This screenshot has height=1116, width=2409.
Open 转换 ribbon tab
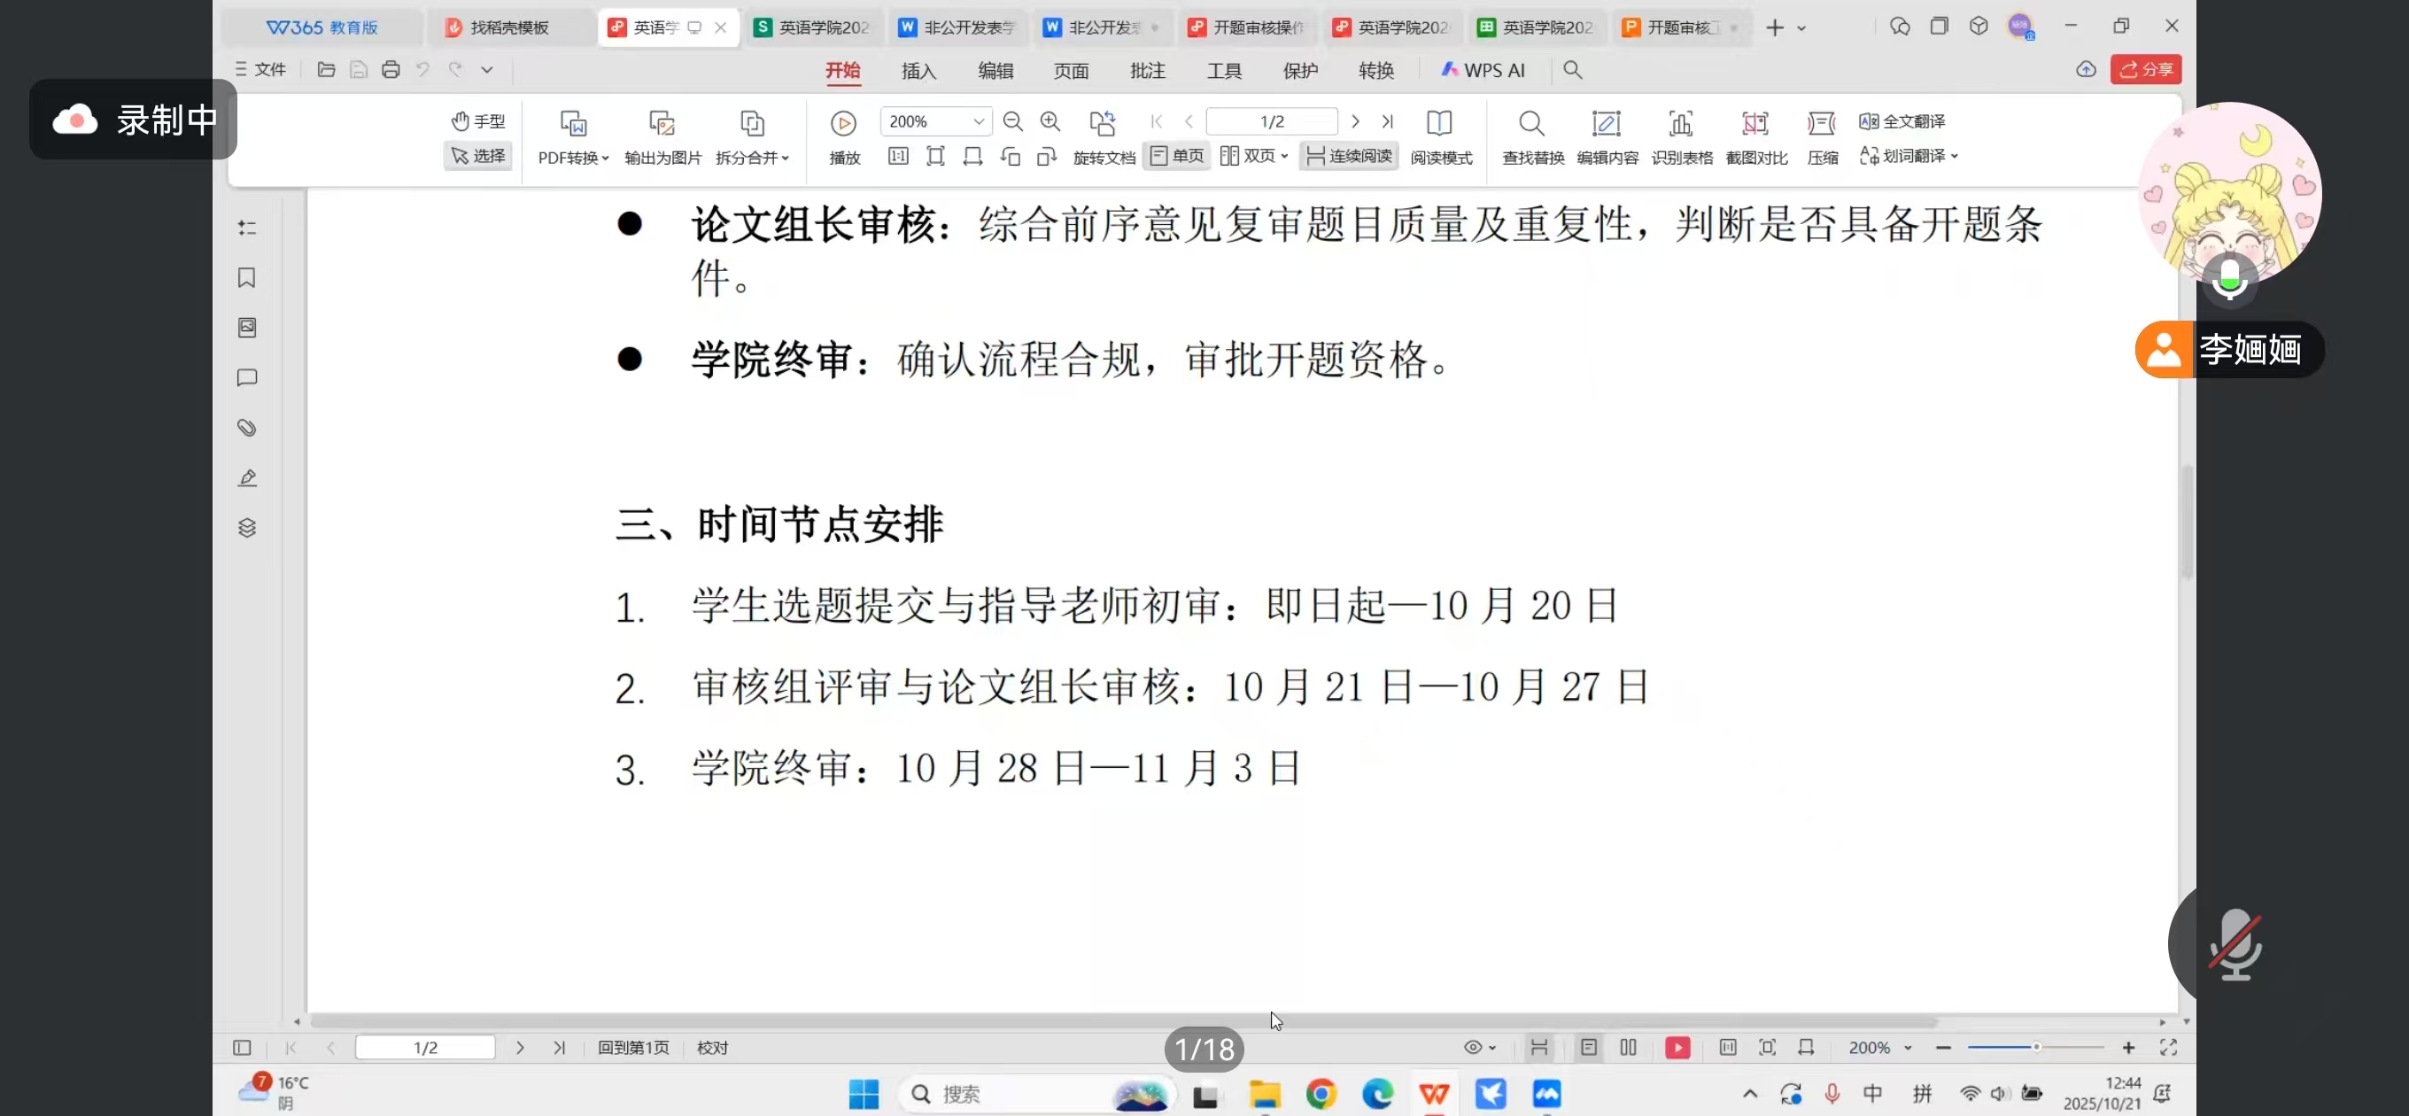tap(1375, 70)
